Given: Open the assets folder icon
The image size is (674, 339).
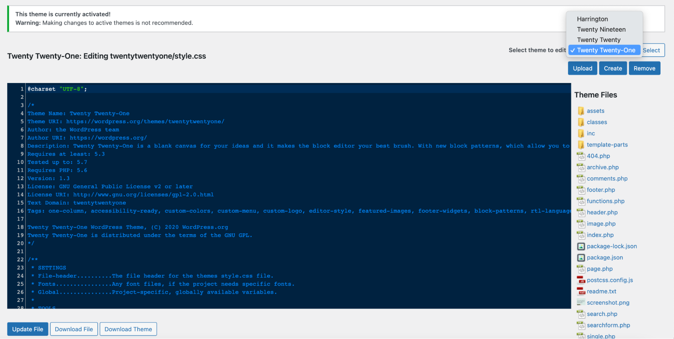Looking at the screenshot, I should tap(581, 111).
